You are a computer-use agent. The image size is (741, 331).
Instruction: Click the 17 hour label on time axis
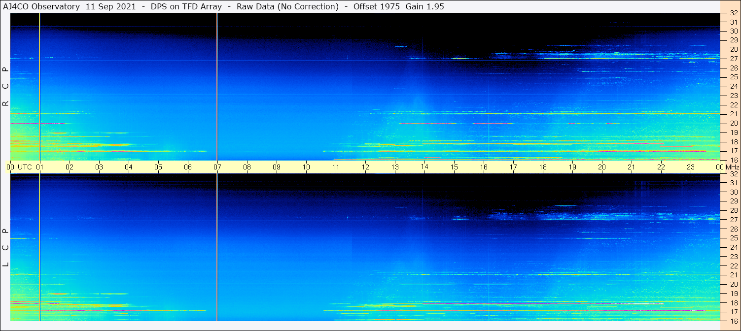tap(513, 167)
